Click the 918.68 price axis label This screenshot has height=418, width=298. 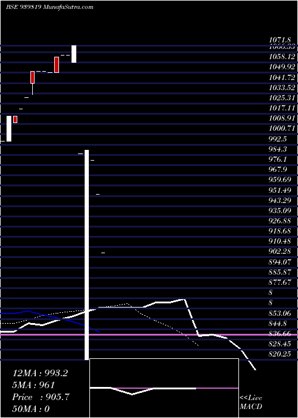[280, 231]
